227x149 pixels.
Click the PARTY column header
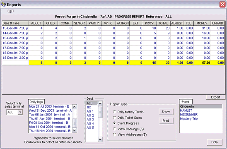click(x=94, y=23)
